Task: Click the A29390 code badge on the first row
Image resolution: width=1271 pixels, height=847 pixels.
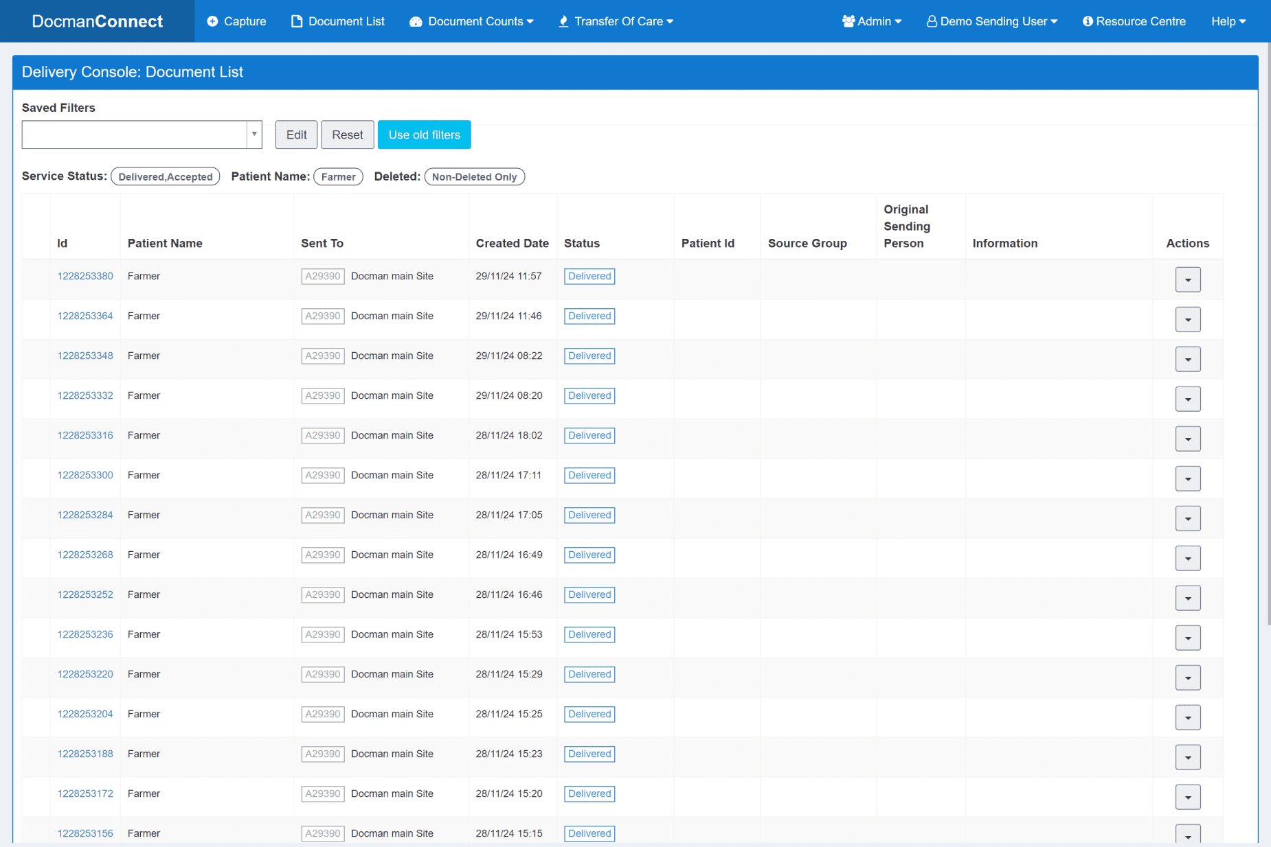Action: point(322,276)
